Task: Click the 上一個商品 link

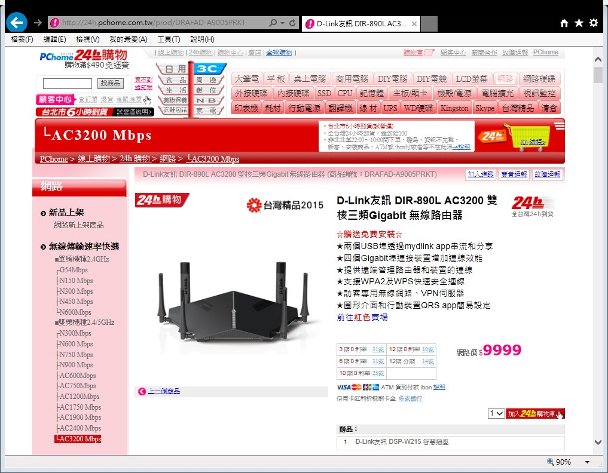Action: [x=164, y=391]
